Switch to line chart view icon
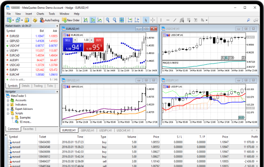264x167 pixels. pos(100,20)
